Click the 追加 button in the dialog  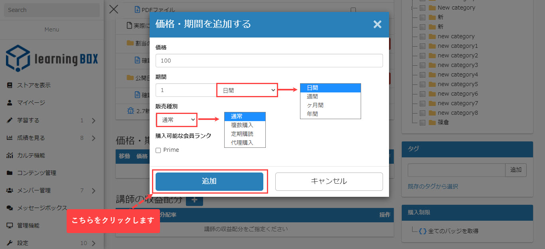[209, 181]
